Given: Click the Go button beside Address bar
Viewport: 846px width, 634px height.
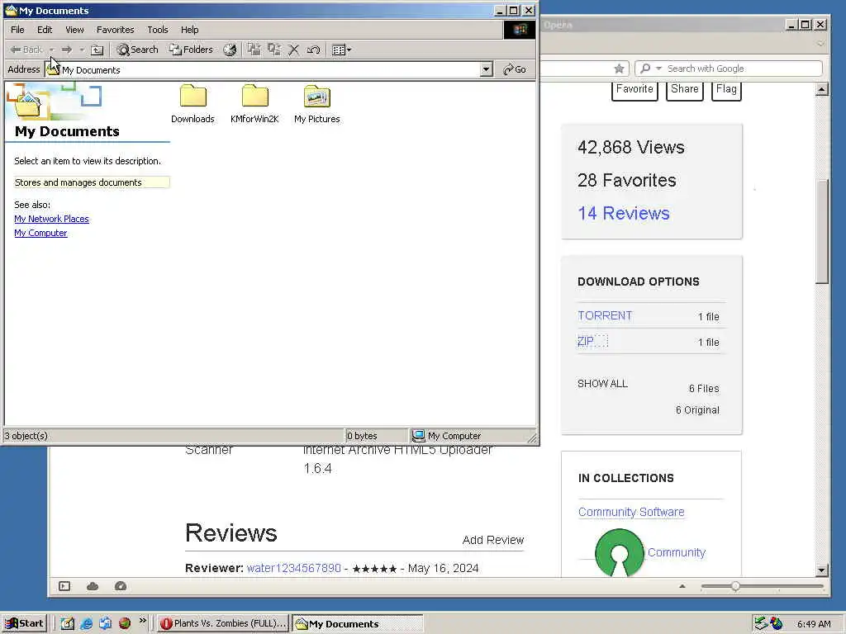Looking at the screenshot, I should tap(514, 69).
